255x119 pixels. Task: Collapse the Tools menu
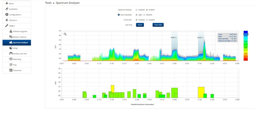point(12,26)
